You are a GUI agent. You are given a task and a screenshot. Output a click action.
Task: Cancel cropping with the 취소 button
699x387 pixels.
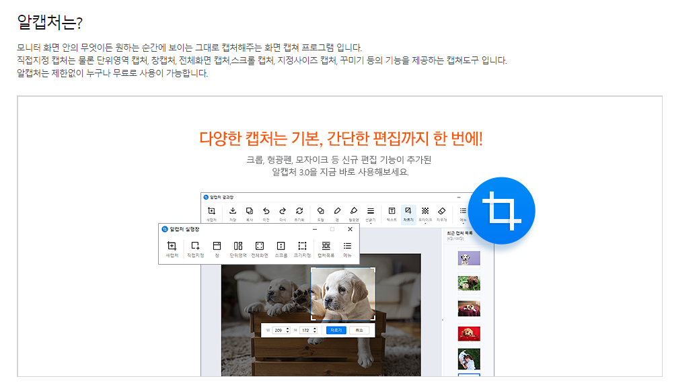pyautogui.click(x=359, y=330)
